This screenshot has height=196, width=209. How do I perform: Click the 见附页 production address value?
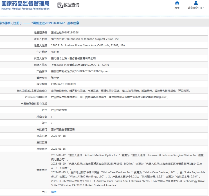point(55,52)
